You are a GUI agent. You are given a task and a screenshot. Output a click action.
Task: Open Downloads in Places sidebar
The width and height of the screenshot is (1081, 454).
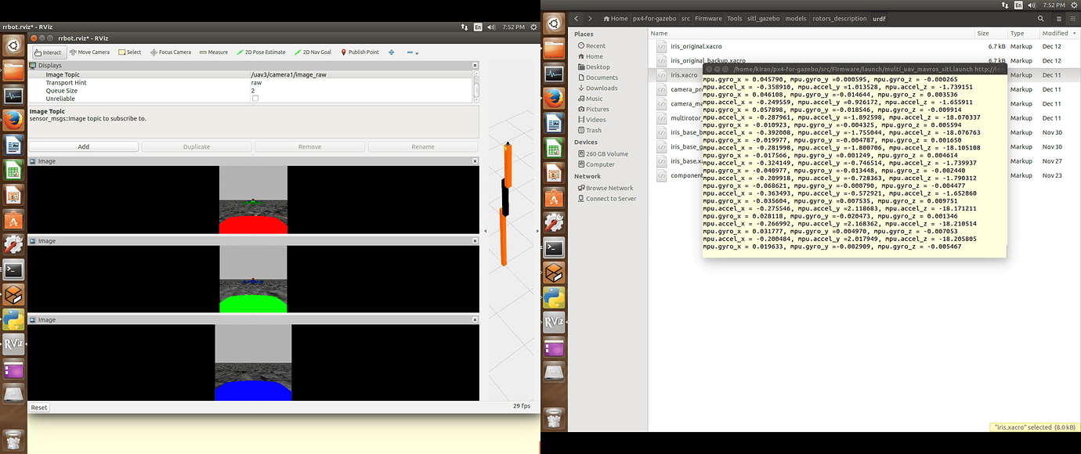point(601,88)
